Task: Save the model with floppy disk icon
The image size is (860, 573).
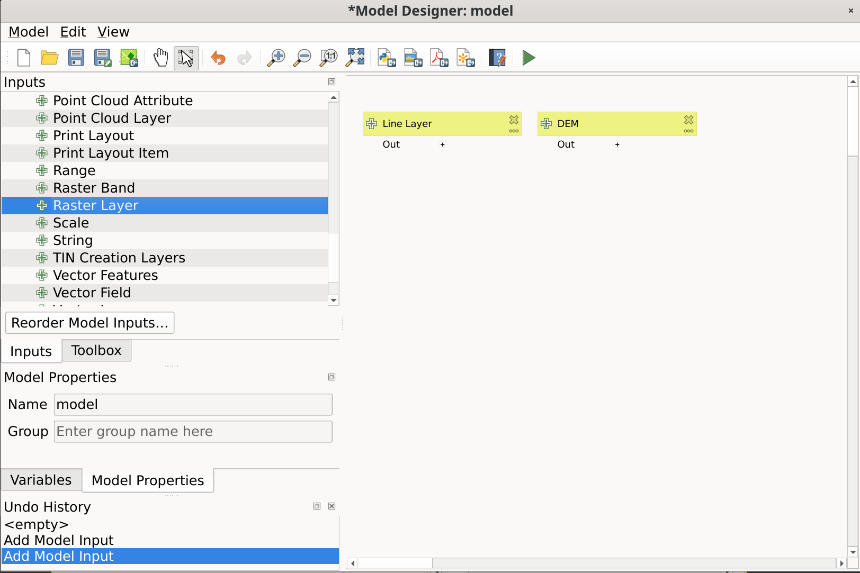Action: pos(76,58)
